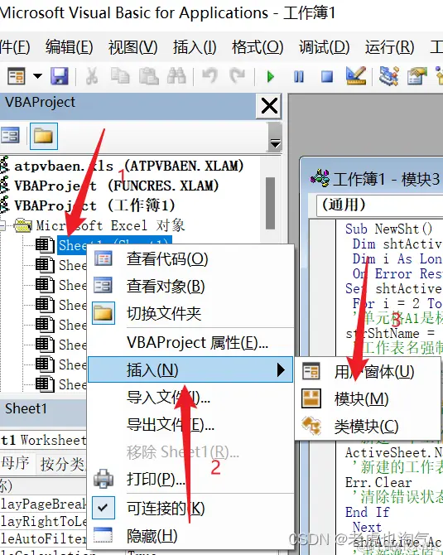This screenshot has width=443, height=555.
Task: Open Properties Window toolbar icon
Action: [417, 75]
